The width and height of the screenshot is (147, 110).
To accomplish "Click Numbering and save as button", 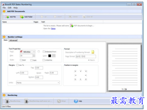I will [x=38, y=101].
